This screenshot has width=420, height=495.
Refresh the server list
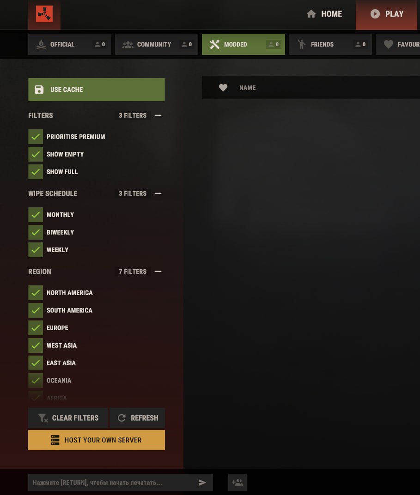pos(137,418)
